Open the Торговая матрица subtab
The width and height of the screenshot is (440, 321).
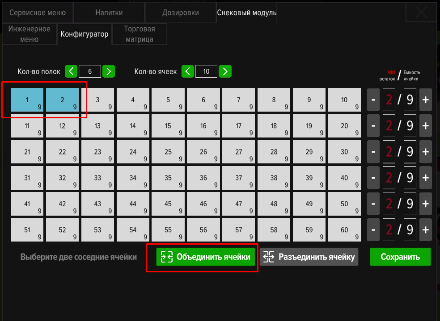[140, 34]
